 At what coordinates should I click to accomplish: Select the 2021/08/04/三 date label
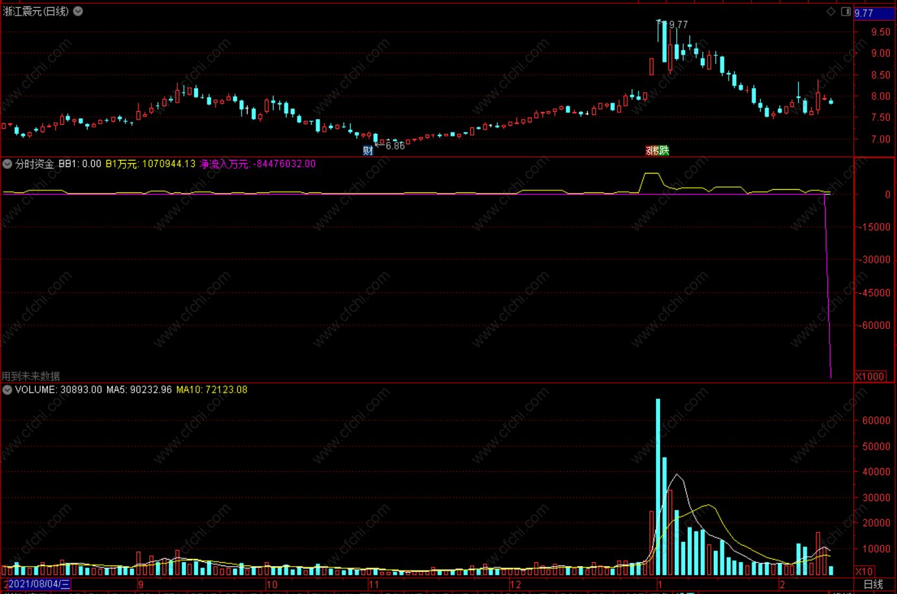point(38,584)
